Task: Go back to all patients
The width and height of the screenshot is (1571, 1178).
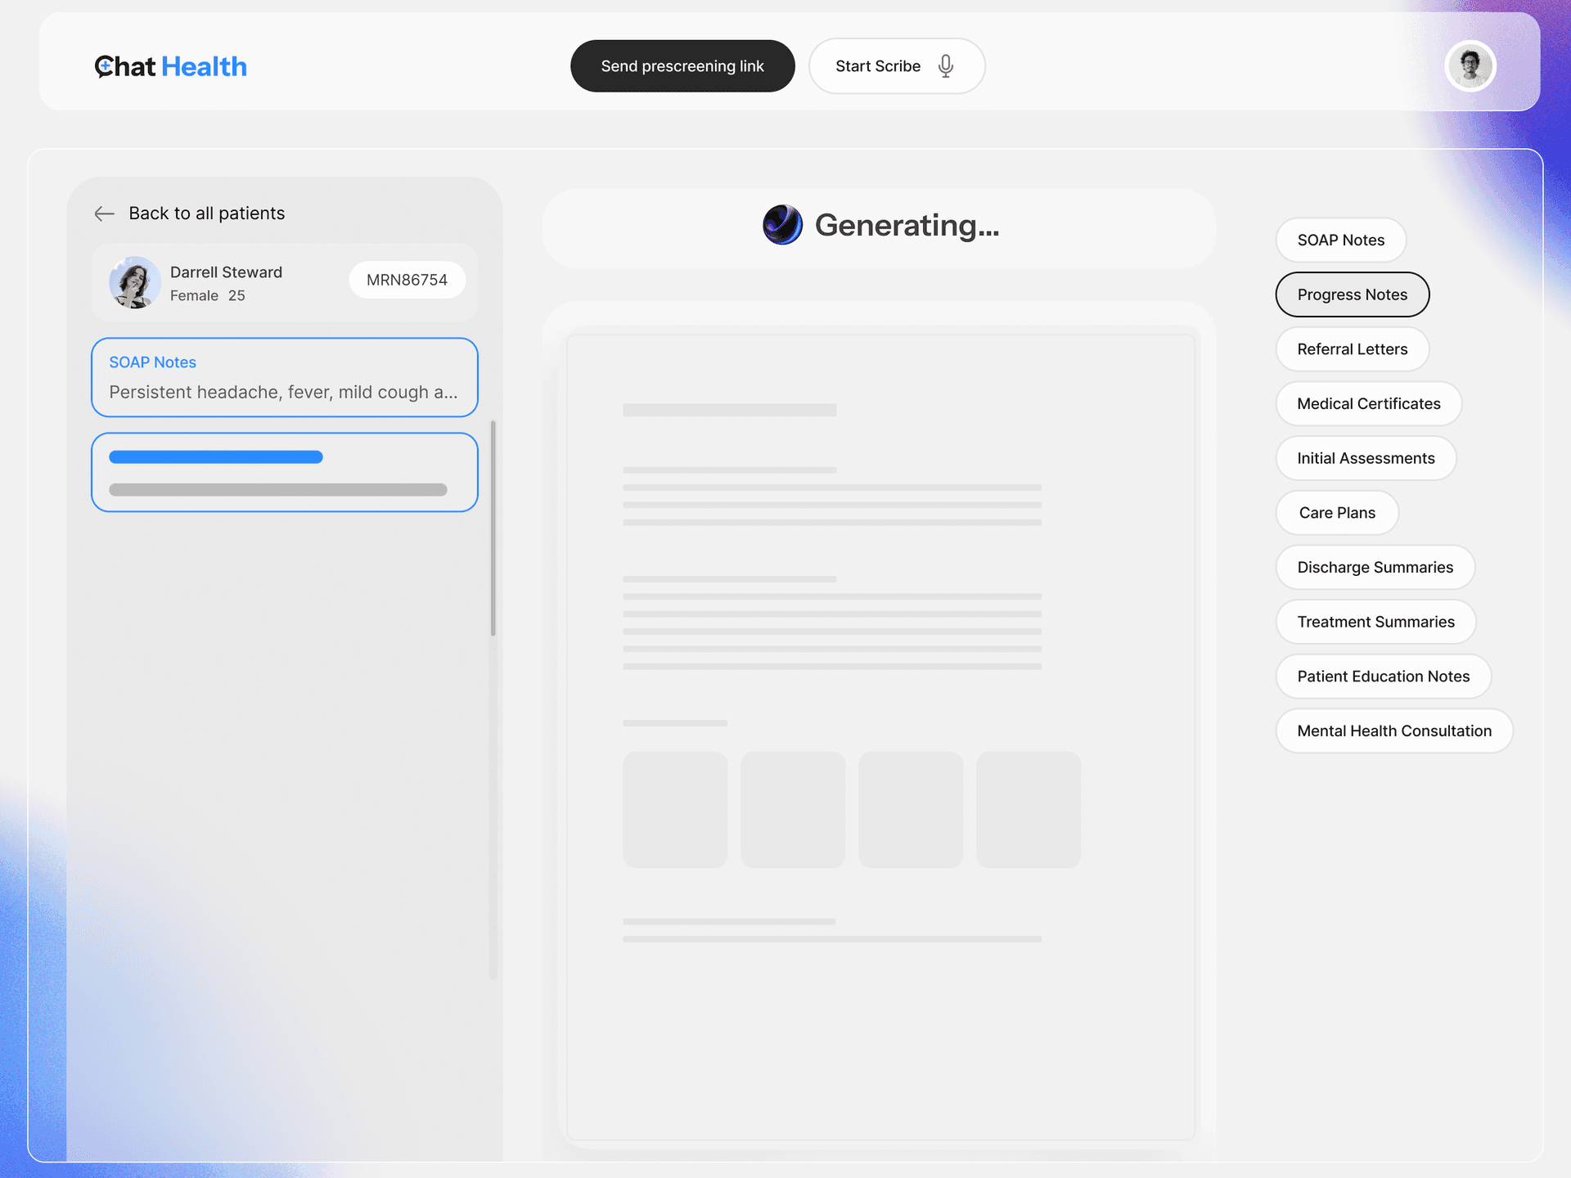Action: pos(190,214)
